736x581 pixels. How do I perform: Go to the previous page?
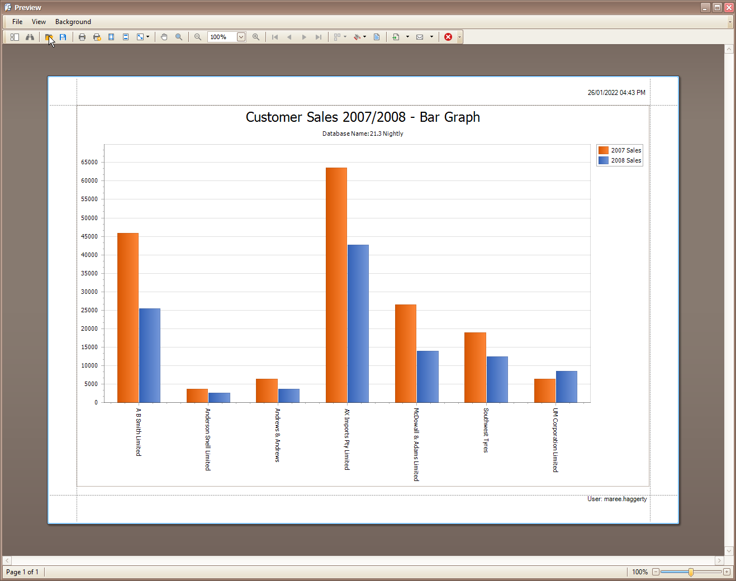tap(289, 37)
